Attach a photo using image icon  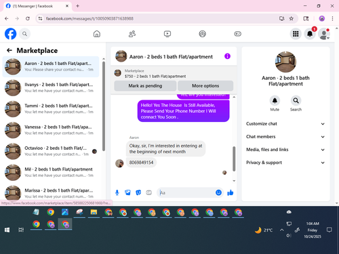[127, 192]
